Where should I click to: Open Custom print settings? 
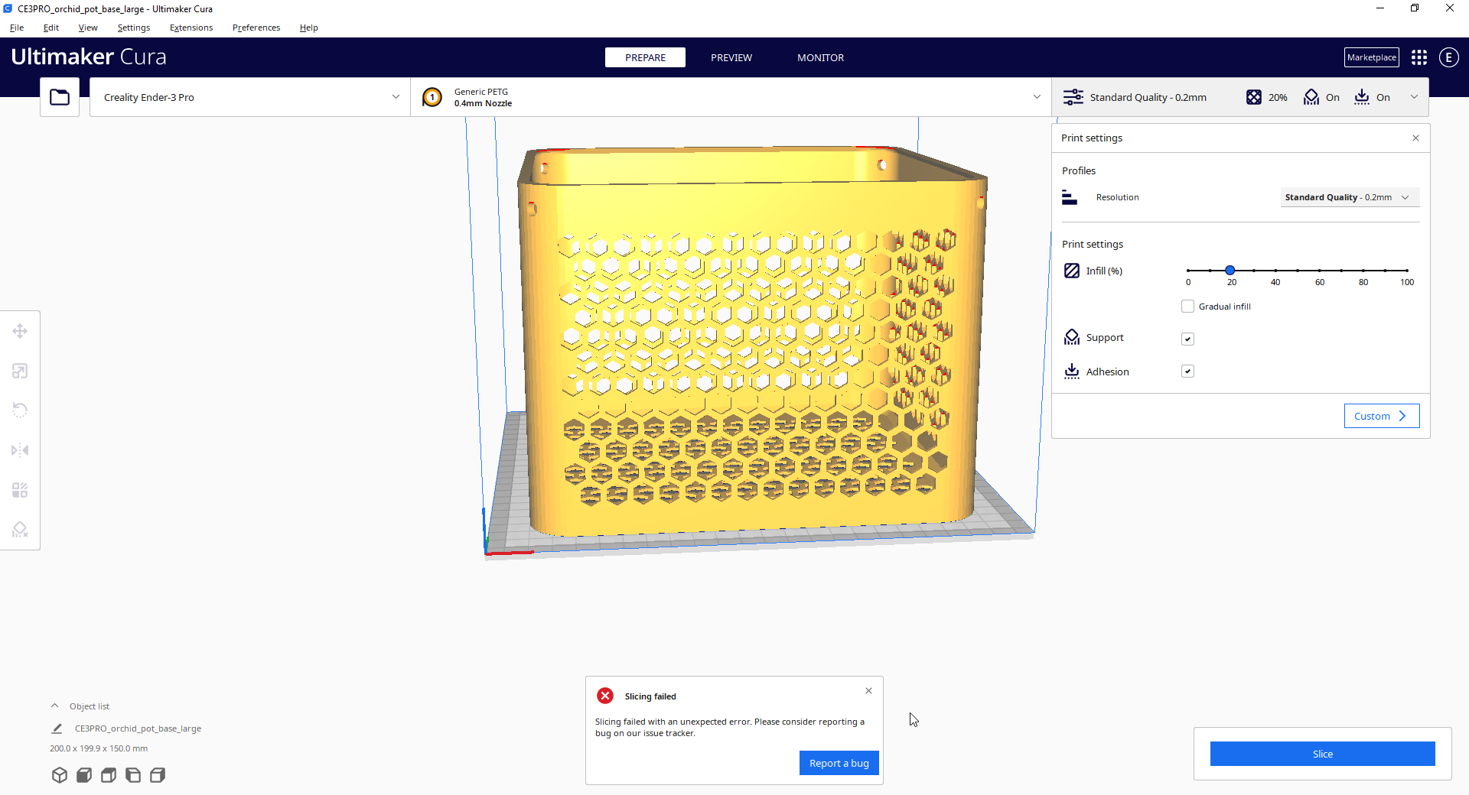click(1380, 416)
